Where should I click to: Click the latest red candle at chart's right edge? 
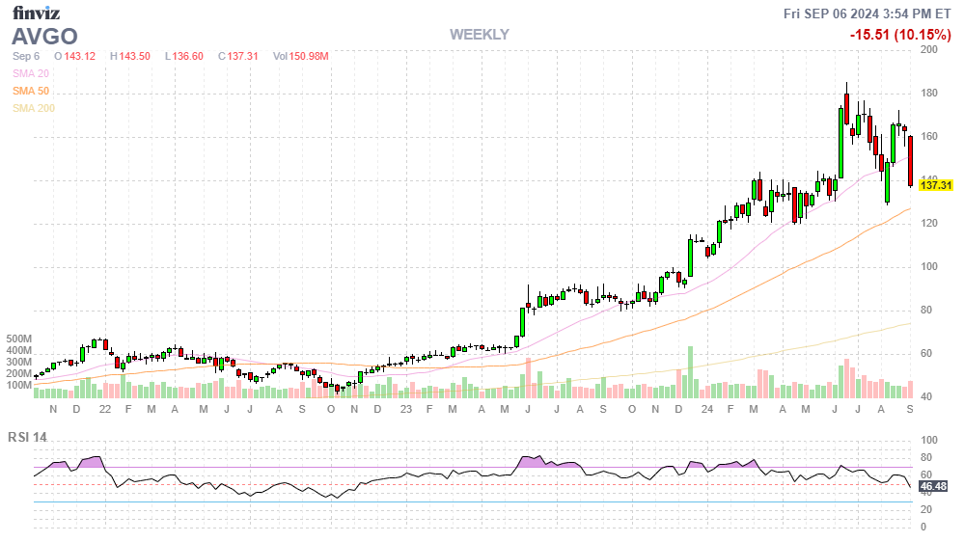tap(910, 161)
